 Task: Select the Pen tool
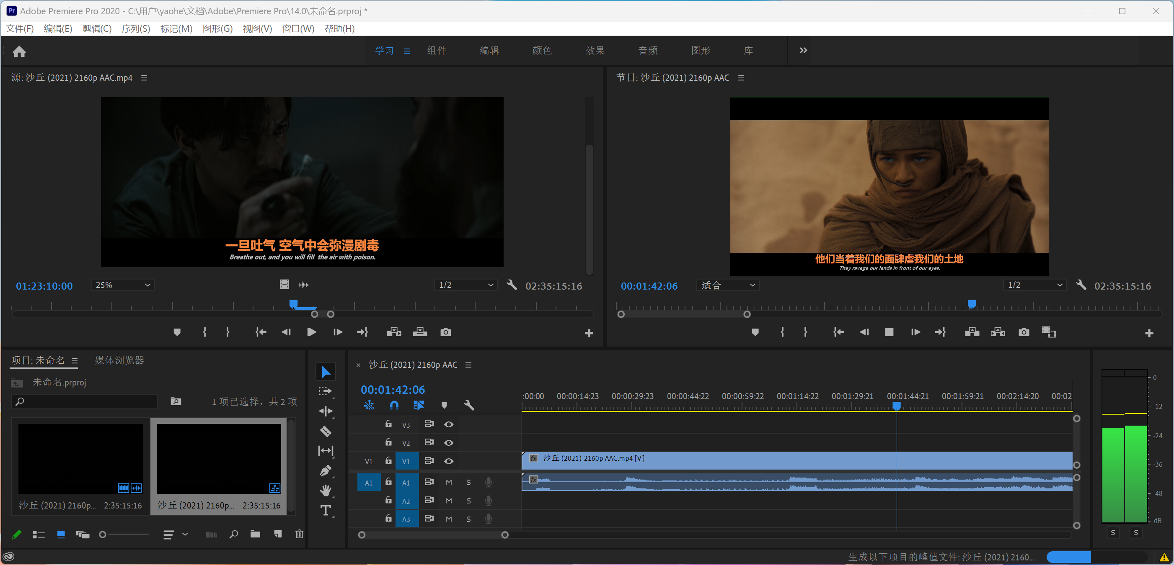[x=326, y=470]
